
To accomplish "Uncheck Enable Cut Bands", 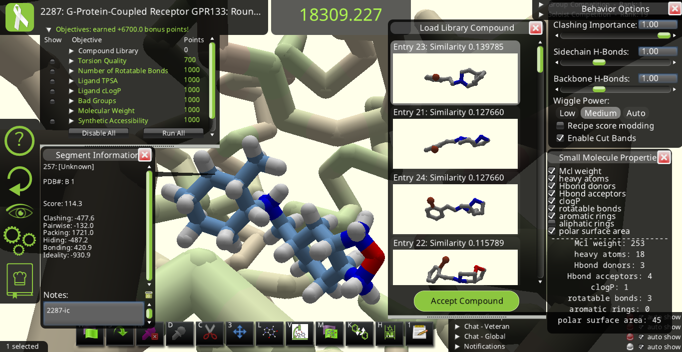I will (x=560, y=138).
